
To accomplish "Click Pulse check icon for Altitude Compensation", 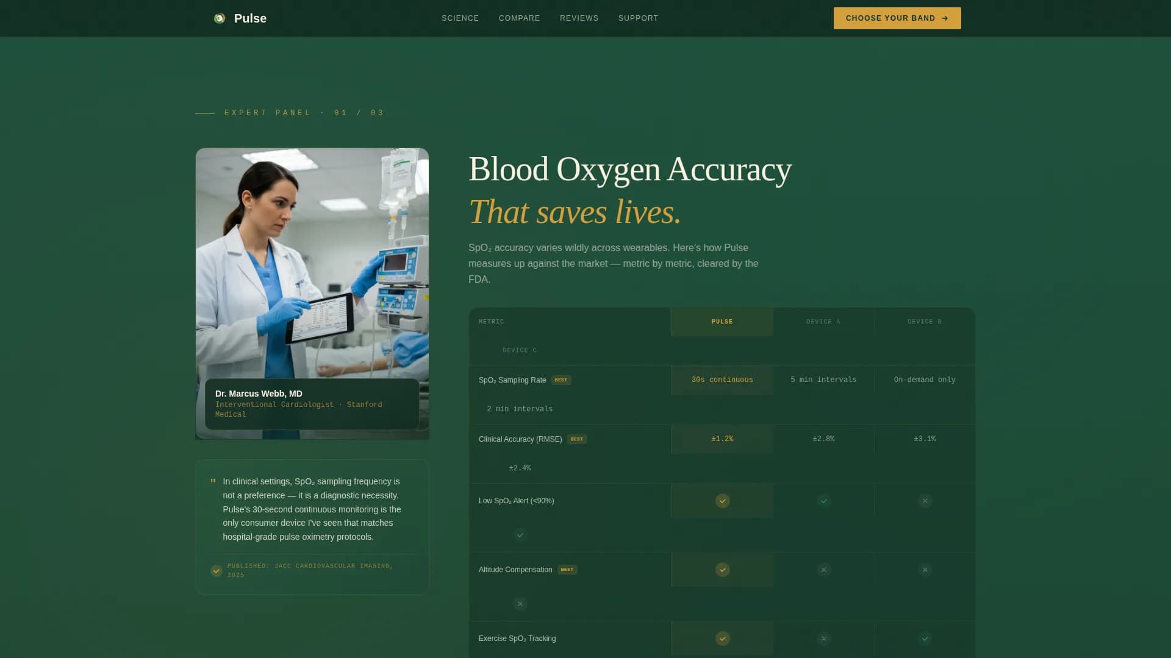I will [x=723, y=570].
